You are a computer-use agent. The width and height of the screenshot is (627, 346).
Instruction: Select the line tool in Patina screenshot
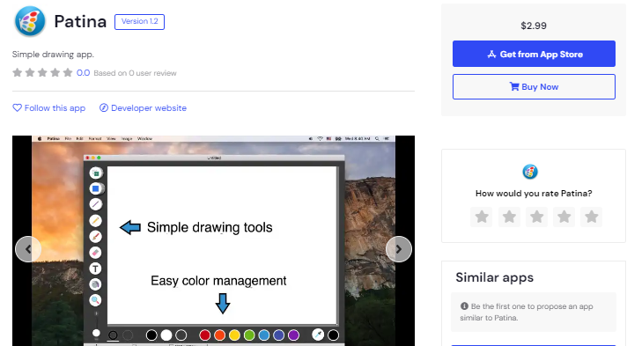click(x=96, y=204)
